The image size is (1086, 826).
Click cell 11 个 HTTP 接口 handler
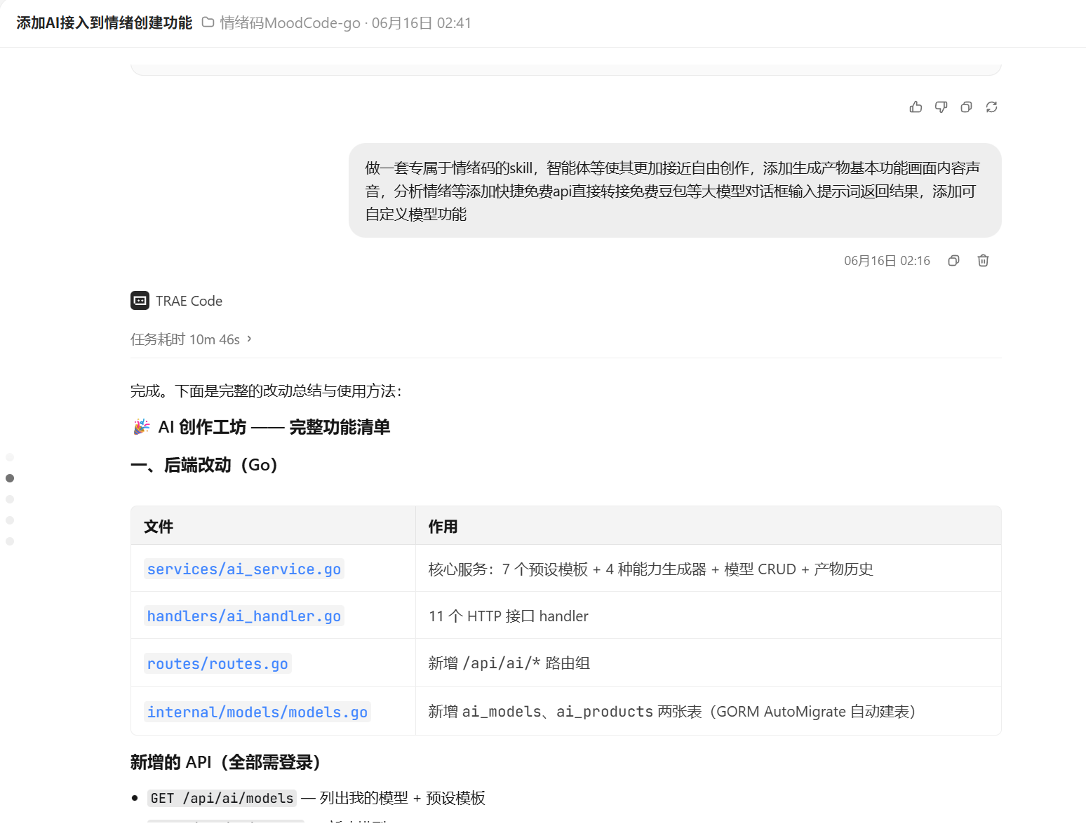coord(709,616)
